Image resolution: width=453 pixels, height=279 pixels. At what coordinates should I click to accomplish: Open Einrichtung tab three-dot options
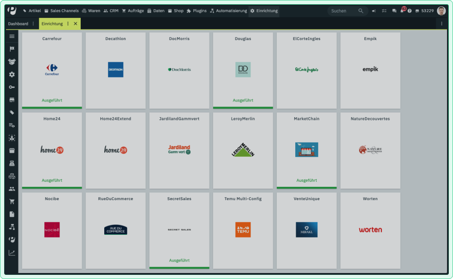click(68, 24)
